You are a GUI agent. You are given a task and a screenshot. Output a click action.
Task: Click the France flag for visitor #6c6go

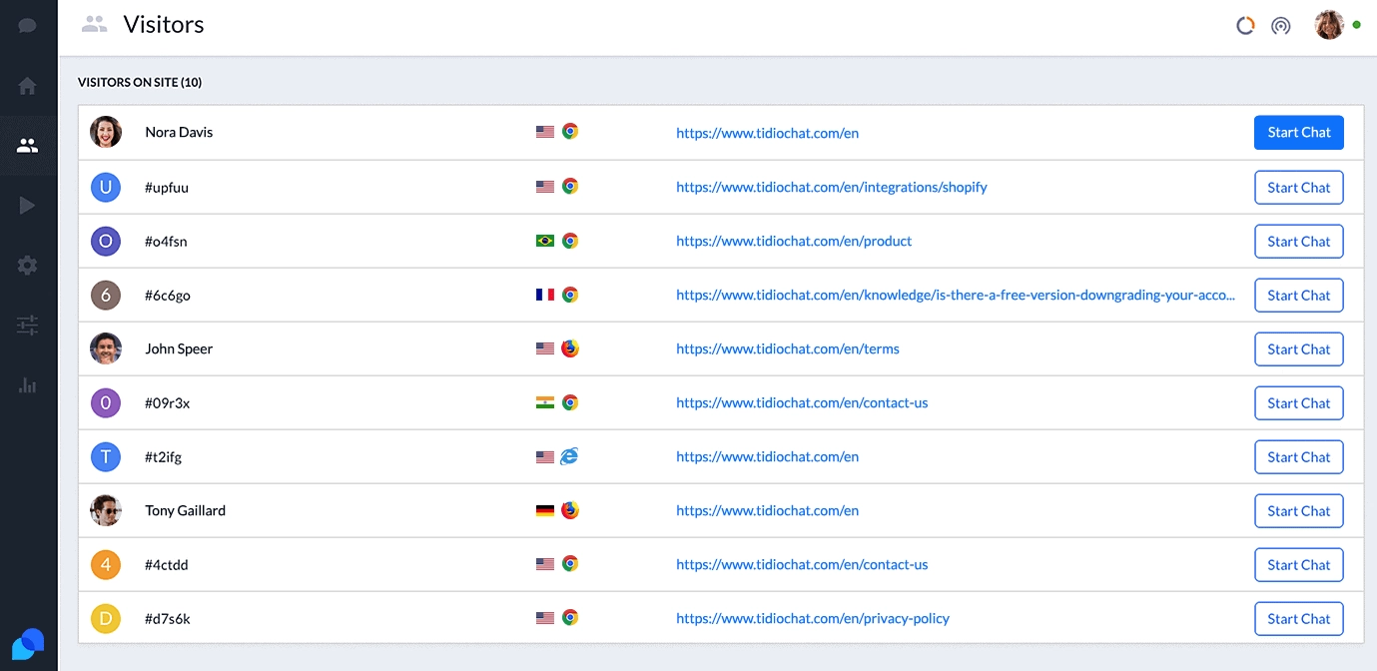[x=543, y=295]
